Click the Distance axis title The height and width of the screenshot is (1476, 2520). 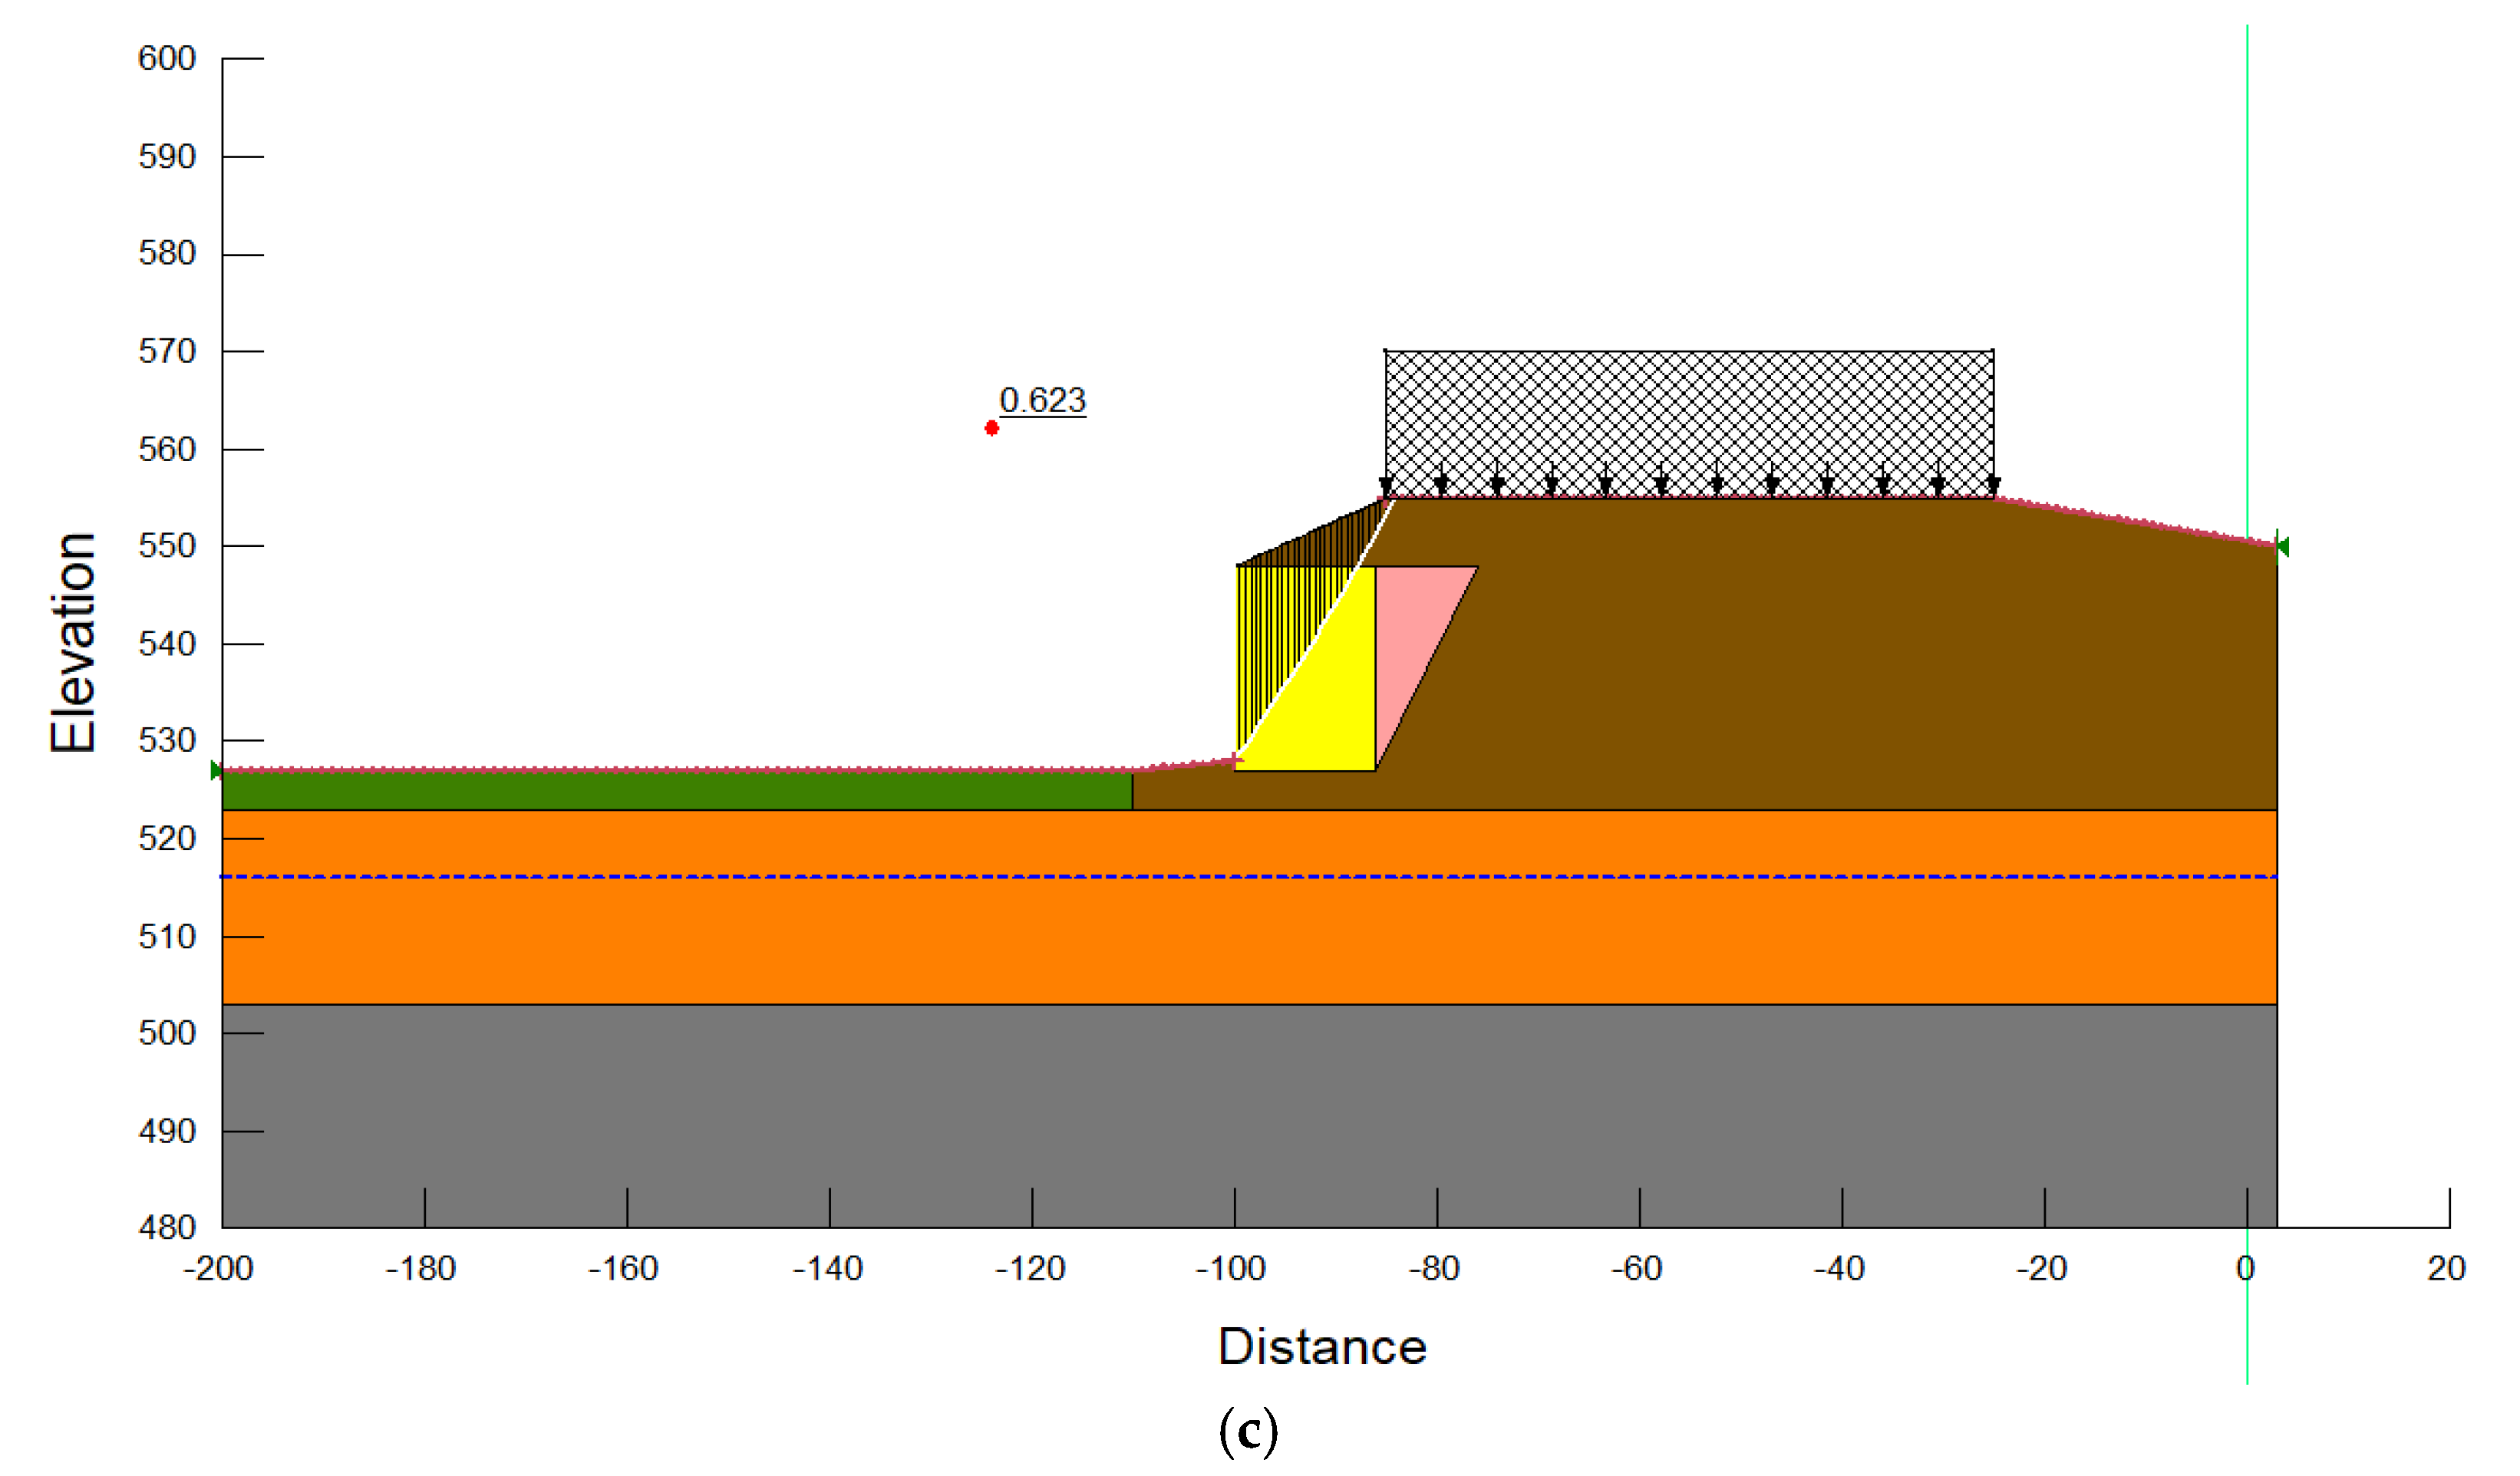(x=1322, y=1347)
